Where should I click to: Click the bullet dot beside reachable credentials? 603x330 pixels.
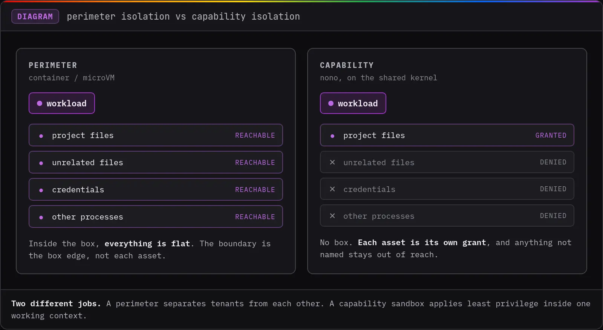coord(41,190)
